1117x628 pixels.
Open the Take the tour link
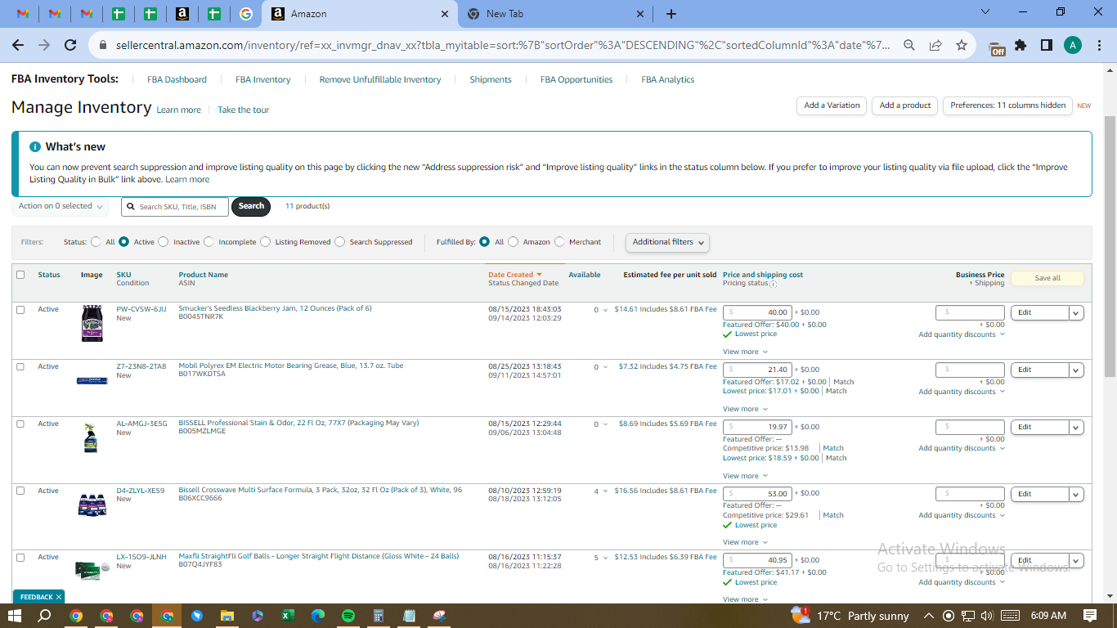click(x=243, y=110)
